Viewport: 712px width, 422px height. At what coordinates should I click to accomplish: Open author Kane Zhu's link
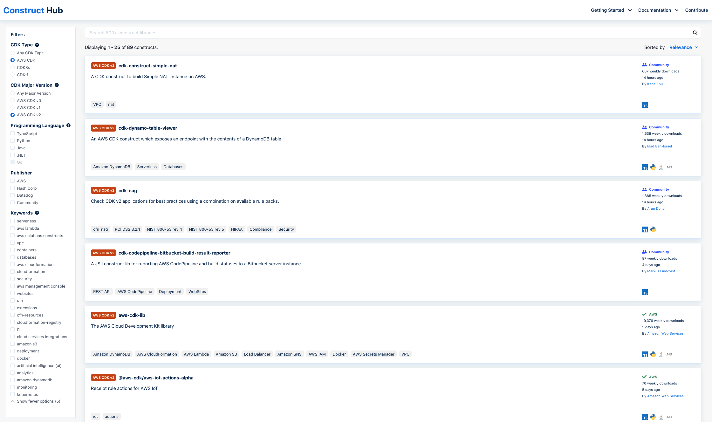(655, 84)
